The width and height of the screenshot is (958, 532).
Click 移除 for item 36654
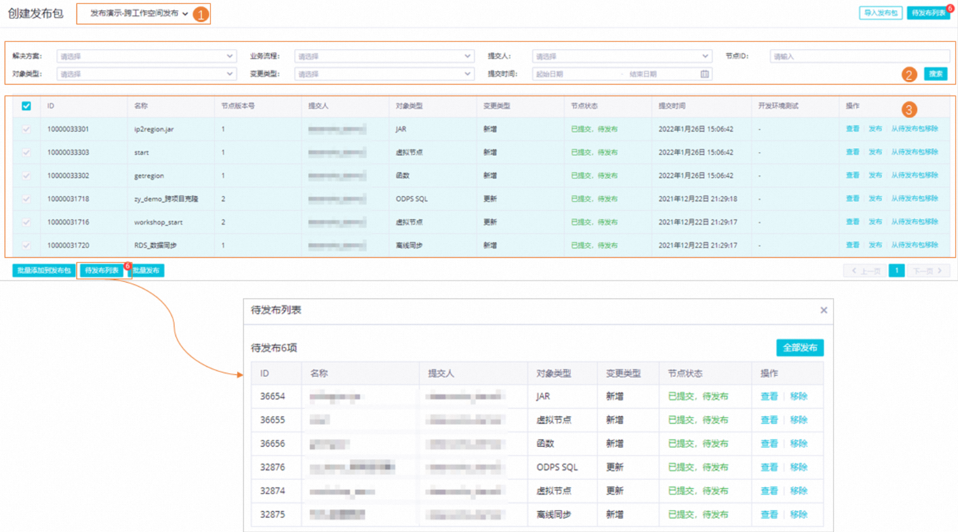pos(799,396)
